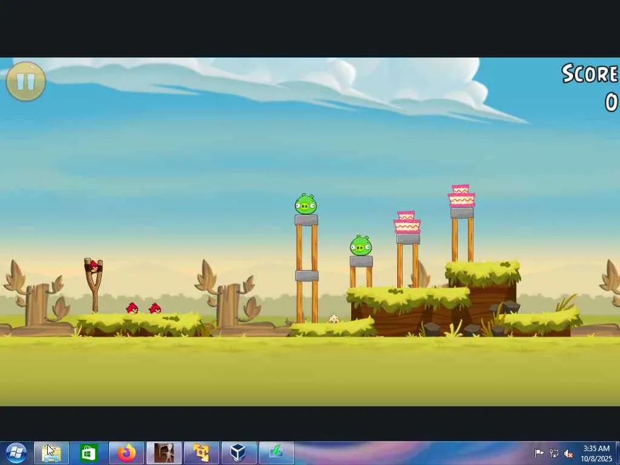This screenshot has height=465, width=620.
Task: Click the muted volume speaker icon
Action: [569, 453]
